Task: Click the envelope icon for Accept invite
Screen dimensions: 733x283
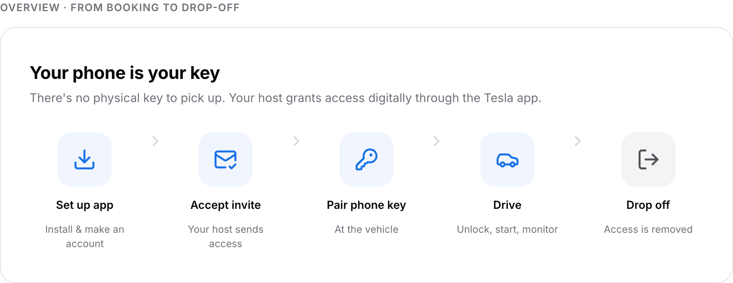Action: pyautogui.click(x=225, y=159)
